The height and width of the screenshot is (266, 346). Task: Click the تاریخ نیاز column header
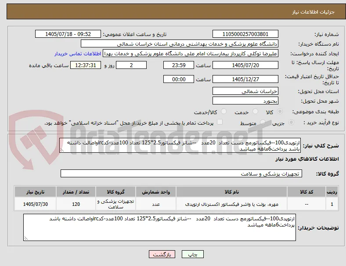35,192
